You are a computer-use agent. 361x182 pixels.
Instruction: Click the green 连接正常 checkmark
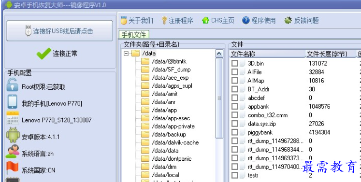pos(44,54)
